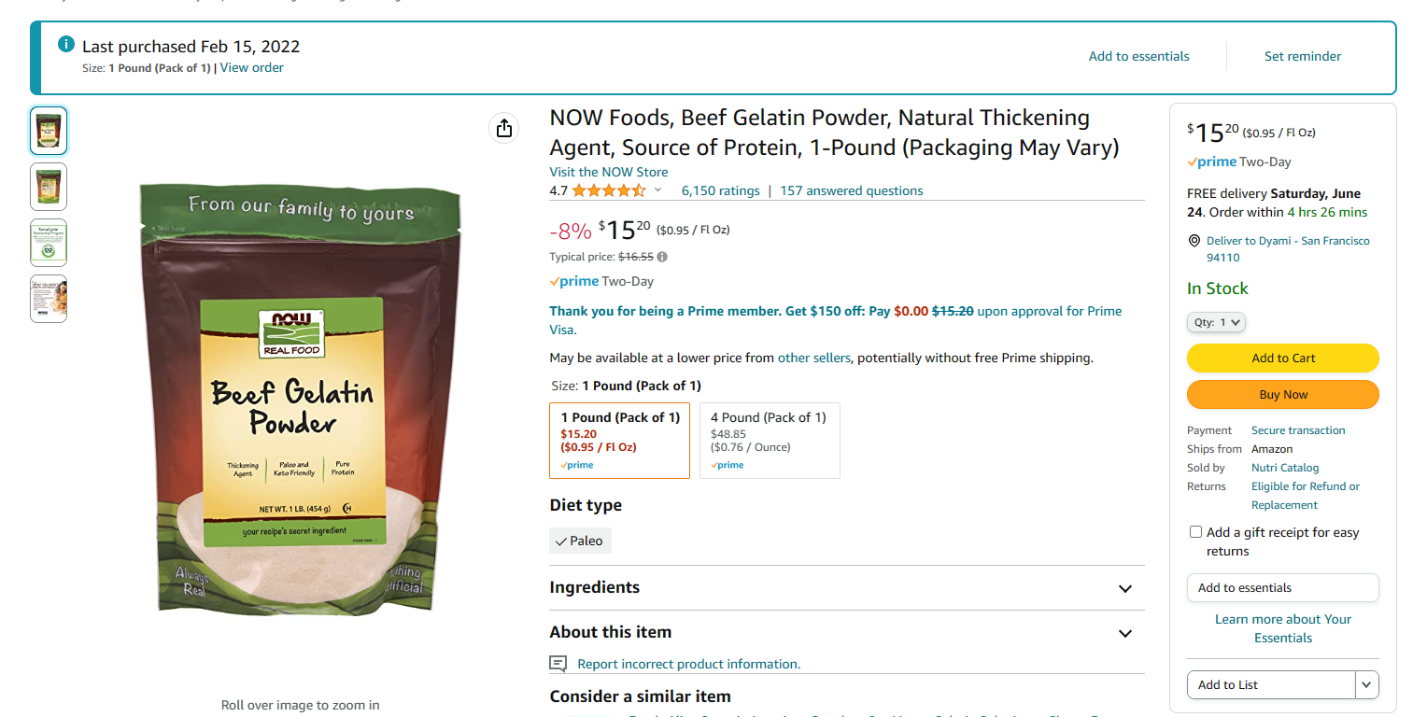
Task: Click the info icon next to Typical price
Action: click(662, 257)
